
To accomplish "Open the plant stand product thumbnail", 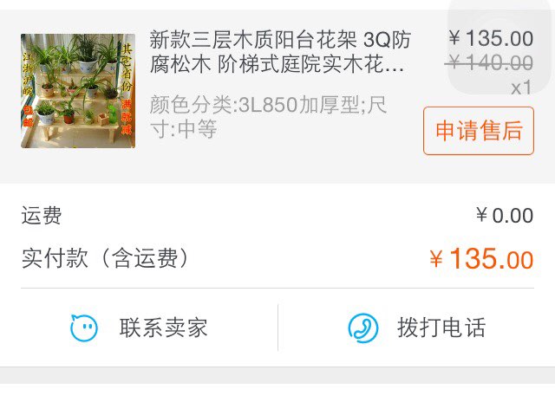I will coord(78,90).
